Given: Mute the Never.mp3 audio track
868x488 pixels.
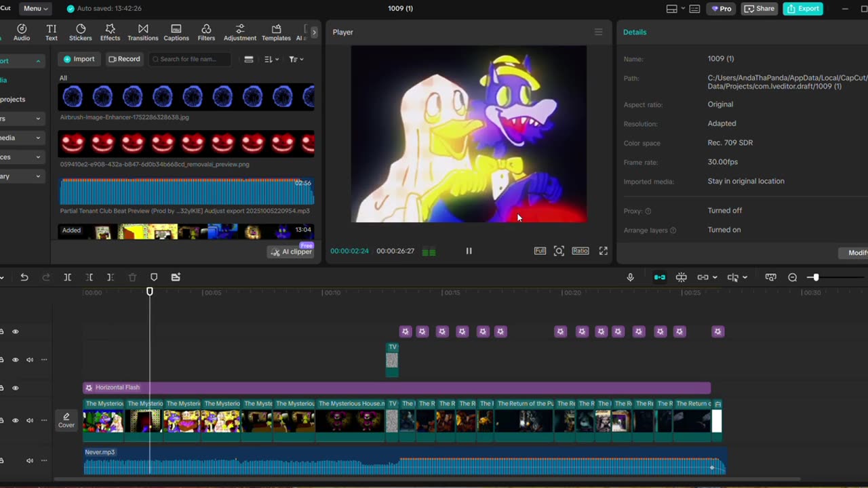Looking at the screenshot, I should pos(30,461).
